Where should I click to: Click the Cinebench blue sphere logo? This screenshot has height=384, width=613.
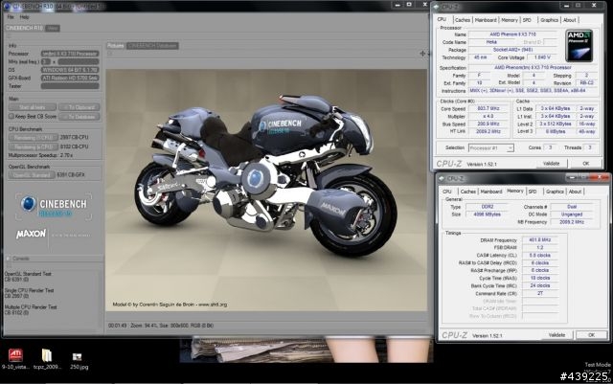pyautogui.click(x=29, y=204)
